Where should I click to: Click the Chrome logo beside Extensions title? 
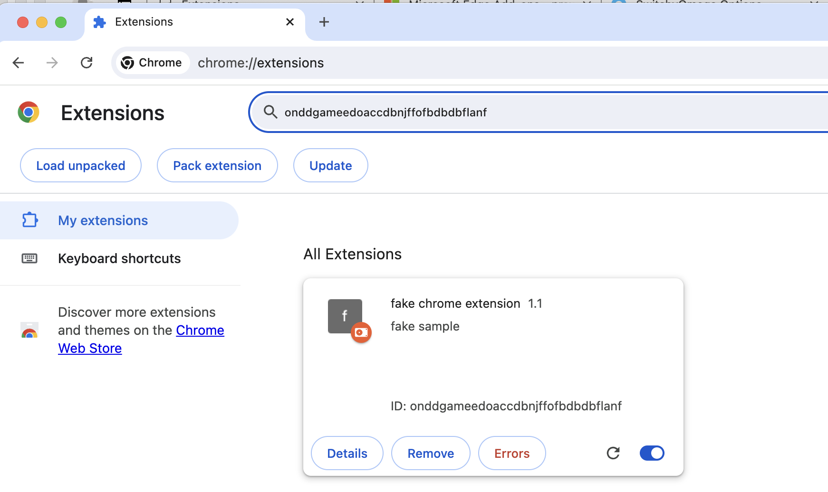tap(29, 113)
